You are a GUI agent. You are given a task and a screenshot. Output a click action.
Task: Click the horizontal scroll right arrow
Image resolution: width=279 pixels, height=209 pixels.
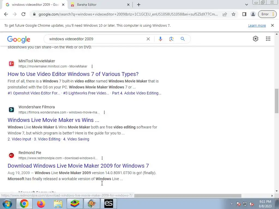272,196
